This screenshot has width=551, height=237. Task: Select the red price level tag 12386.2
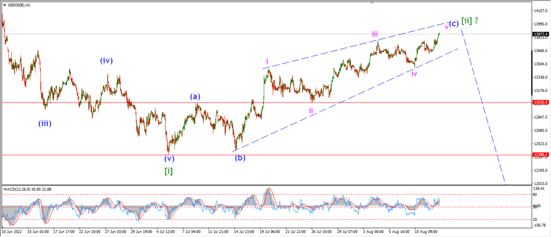pos(541,154)
